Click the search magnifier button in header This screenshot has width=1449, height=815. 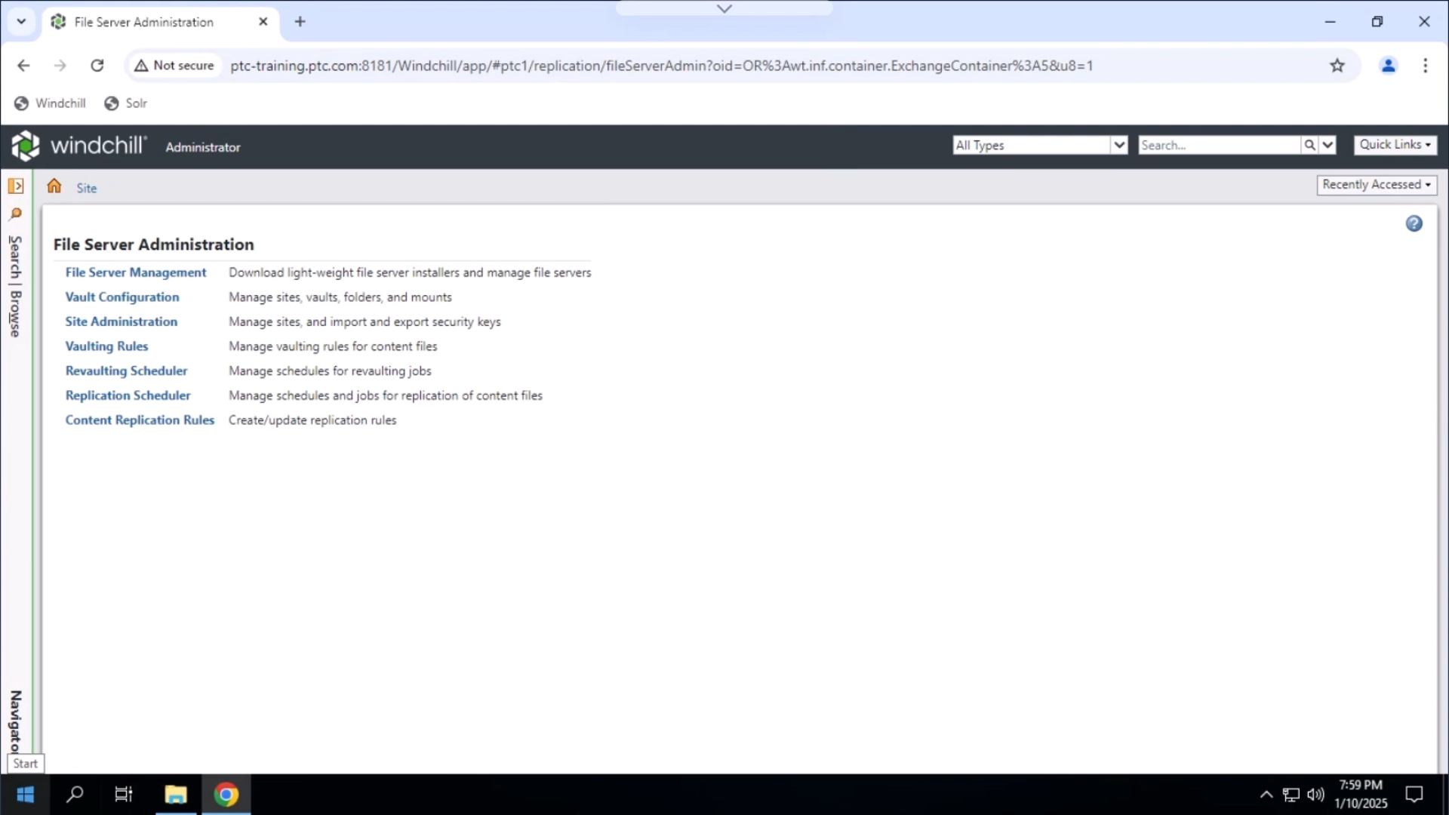(1309, 145)
